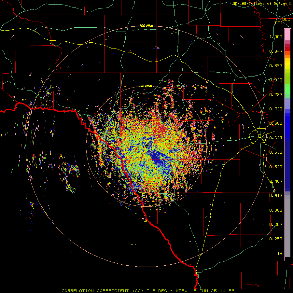Screen dimensions: 293x293
Task: Click the '0.413' color scale value
Action: [x=276, y=196]
